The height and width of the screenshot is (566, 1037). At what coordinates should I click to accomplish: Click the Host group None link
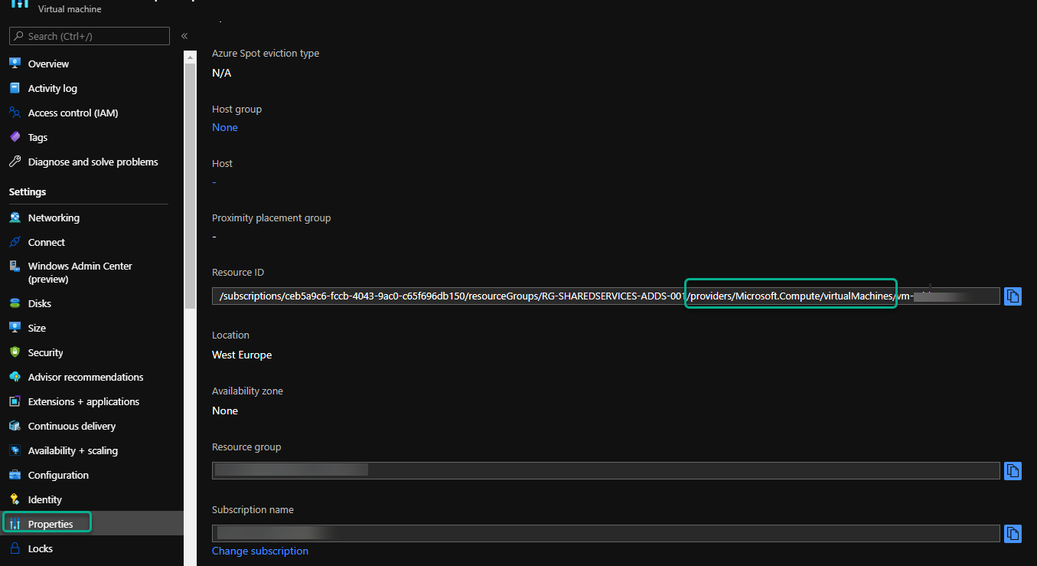(225, 127)
